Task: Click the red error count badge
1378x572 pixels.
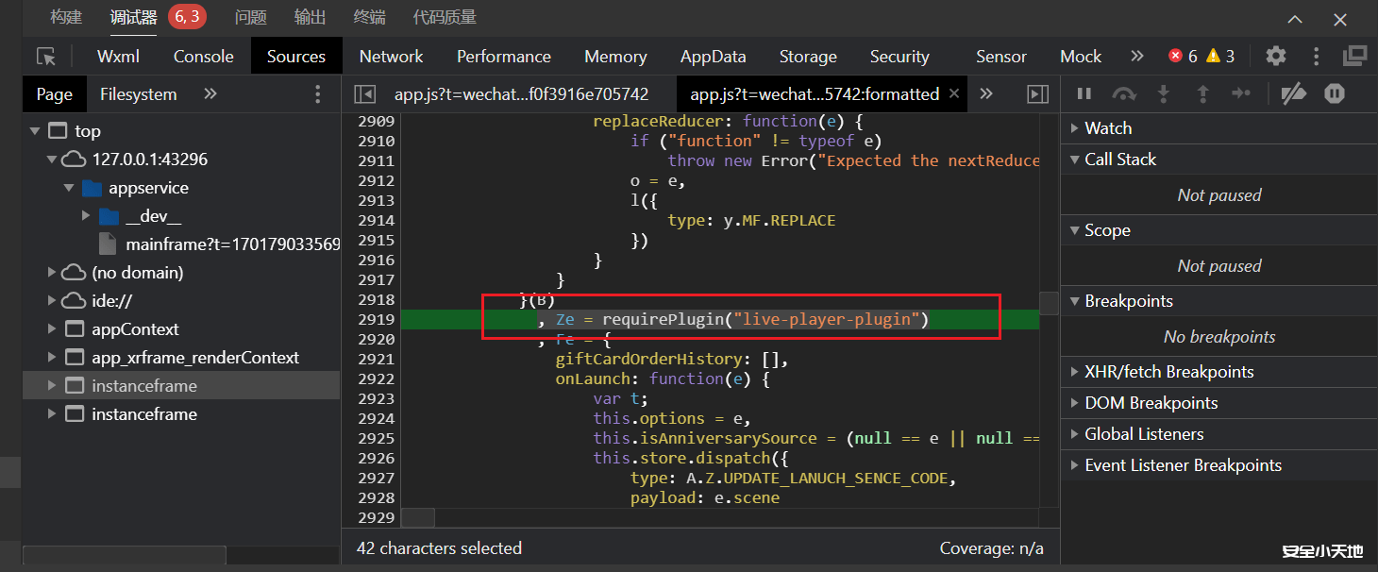Action: tap(1183, 57)
